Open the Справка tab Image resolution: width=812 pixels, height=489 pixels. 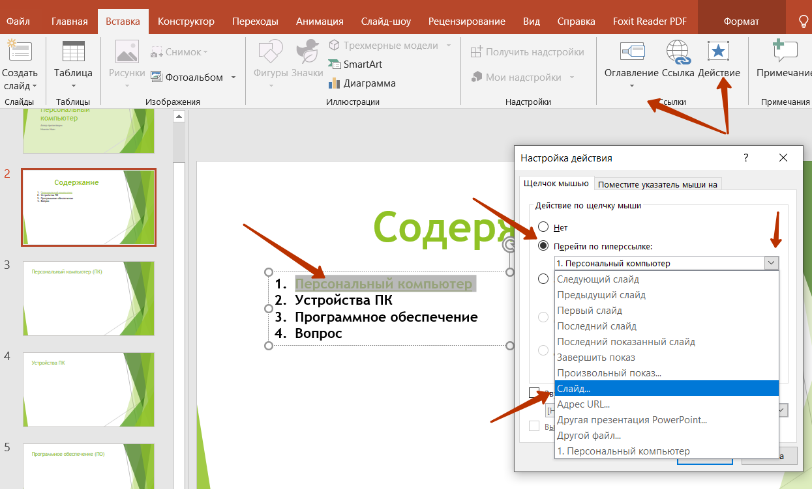[x=577, y=21]
